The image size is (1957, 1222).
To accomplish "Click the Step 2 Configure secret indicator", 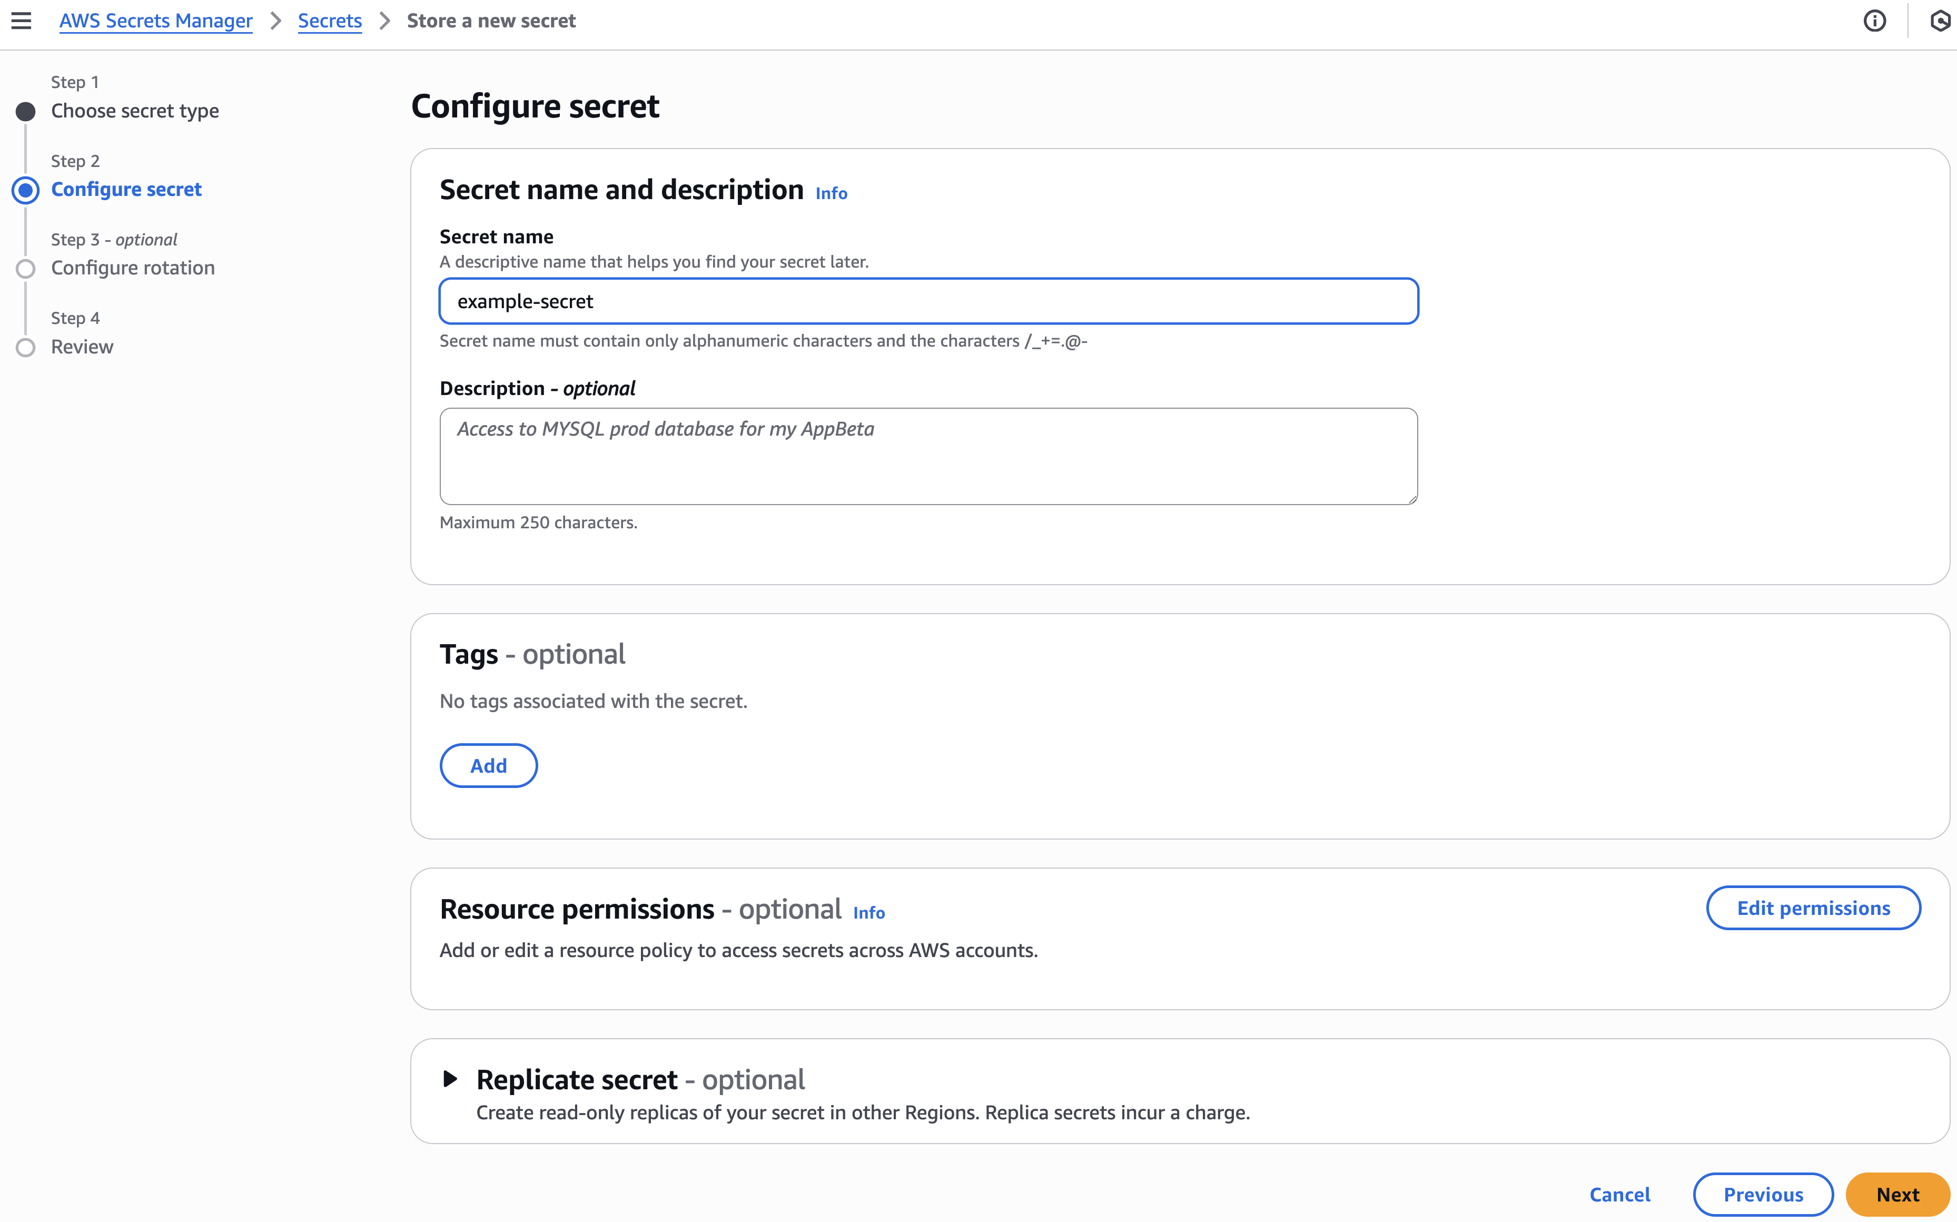I will [x=26, y=190].
